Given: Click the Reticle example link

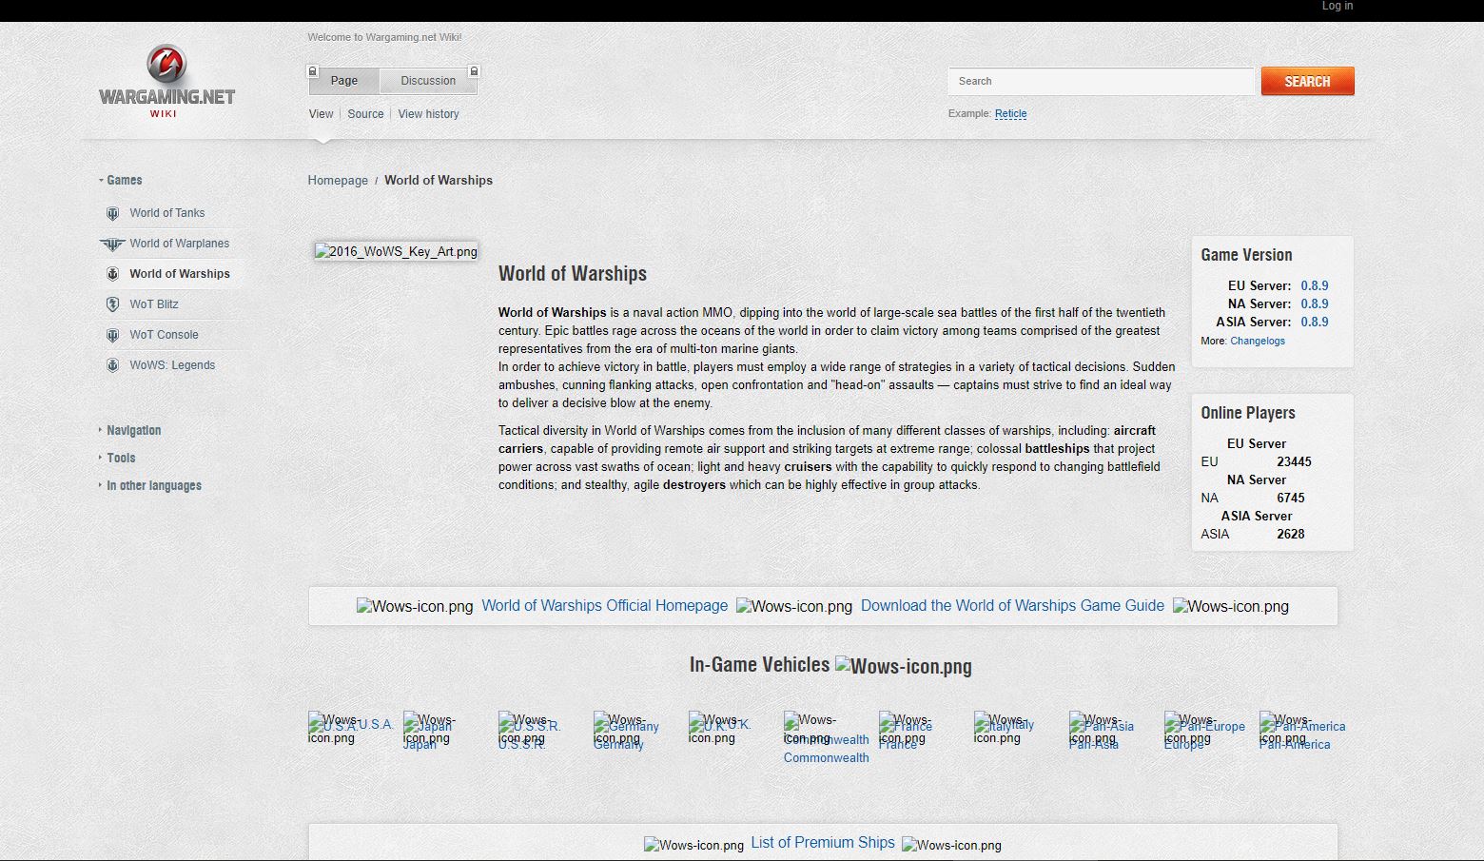Looking at the screenshot, I should click(x=1010, y=114).
